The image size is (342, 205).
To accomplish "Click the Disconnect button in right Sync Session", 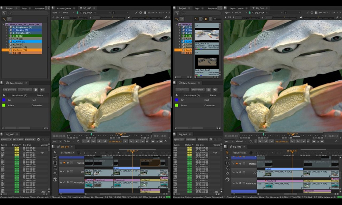I will (198, 90).
